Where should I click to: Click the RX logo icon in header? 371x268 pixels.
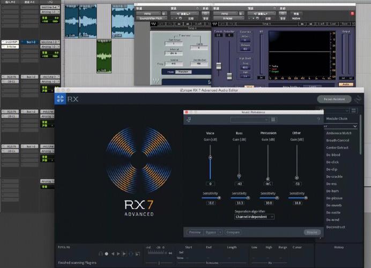(x=61, y=99)
